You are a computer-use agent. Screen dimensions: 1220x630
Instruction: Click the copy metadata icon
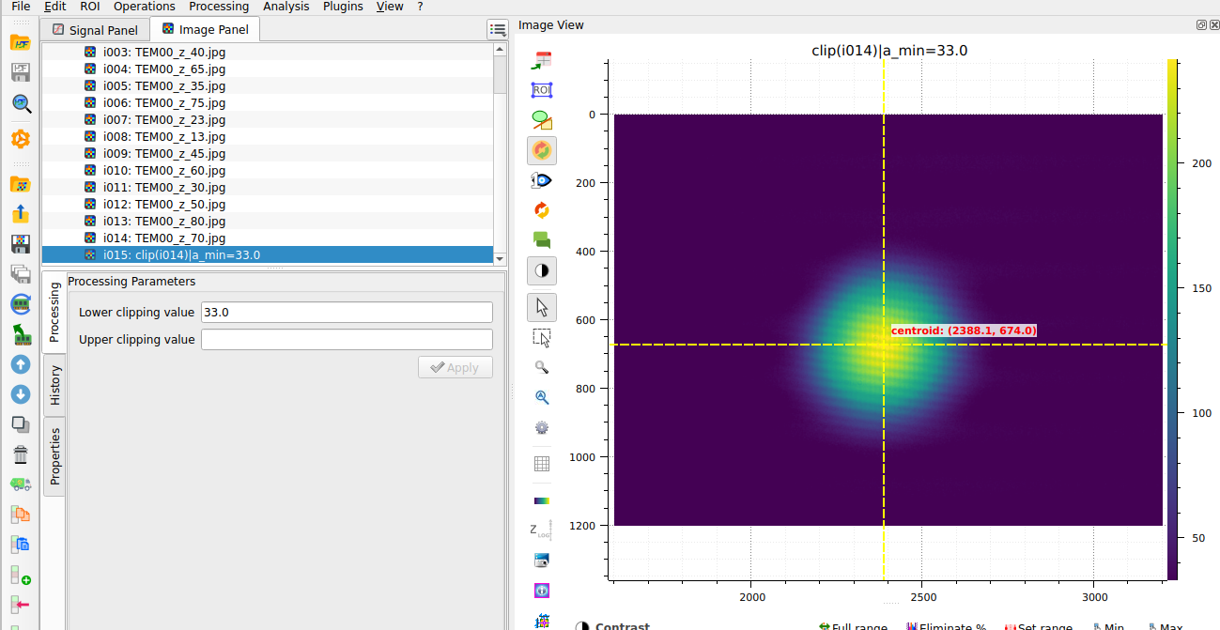(21, 514)
